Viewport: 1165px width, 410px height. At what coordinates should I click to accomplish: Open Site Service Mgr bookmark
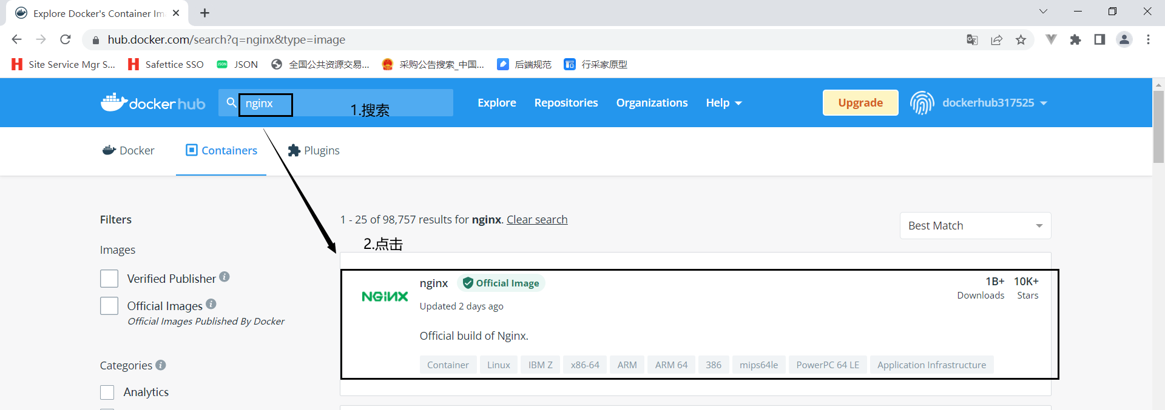coord(63,64)
